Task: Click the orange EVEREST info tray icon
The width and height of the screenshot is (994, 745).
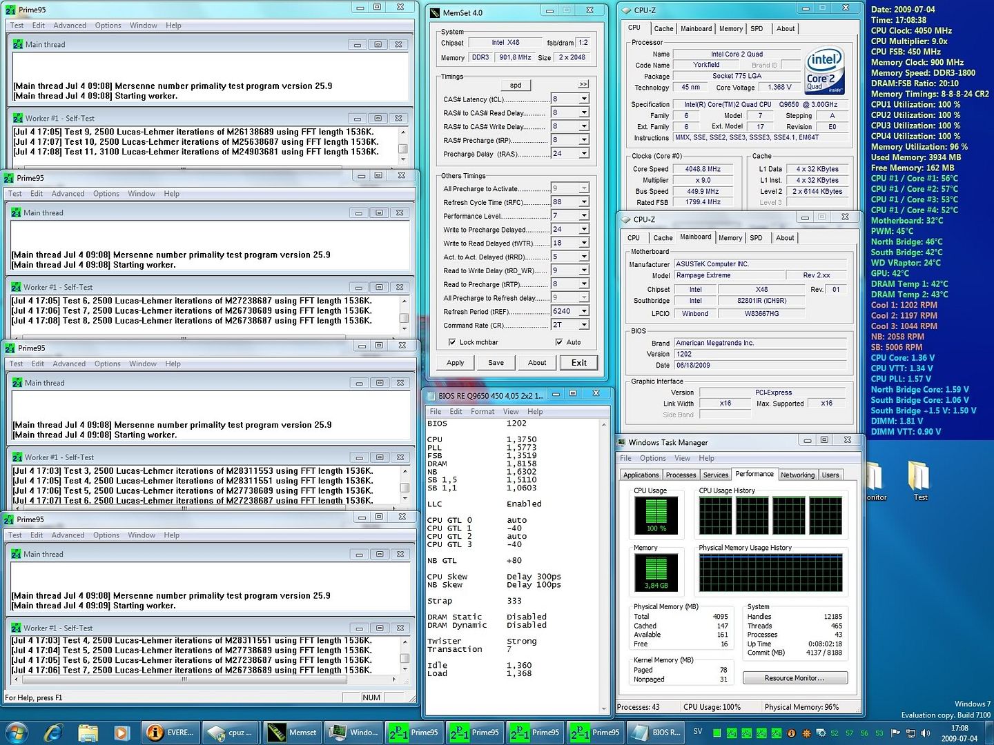Action: pos(791,733)
